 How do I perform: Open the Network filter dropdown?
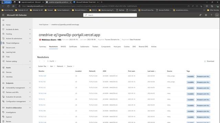(61, 66)
